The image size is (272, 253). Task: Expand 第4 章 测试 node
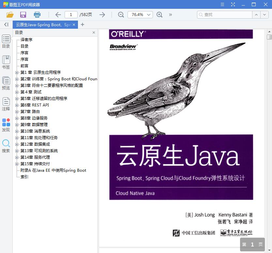point(17,92)
